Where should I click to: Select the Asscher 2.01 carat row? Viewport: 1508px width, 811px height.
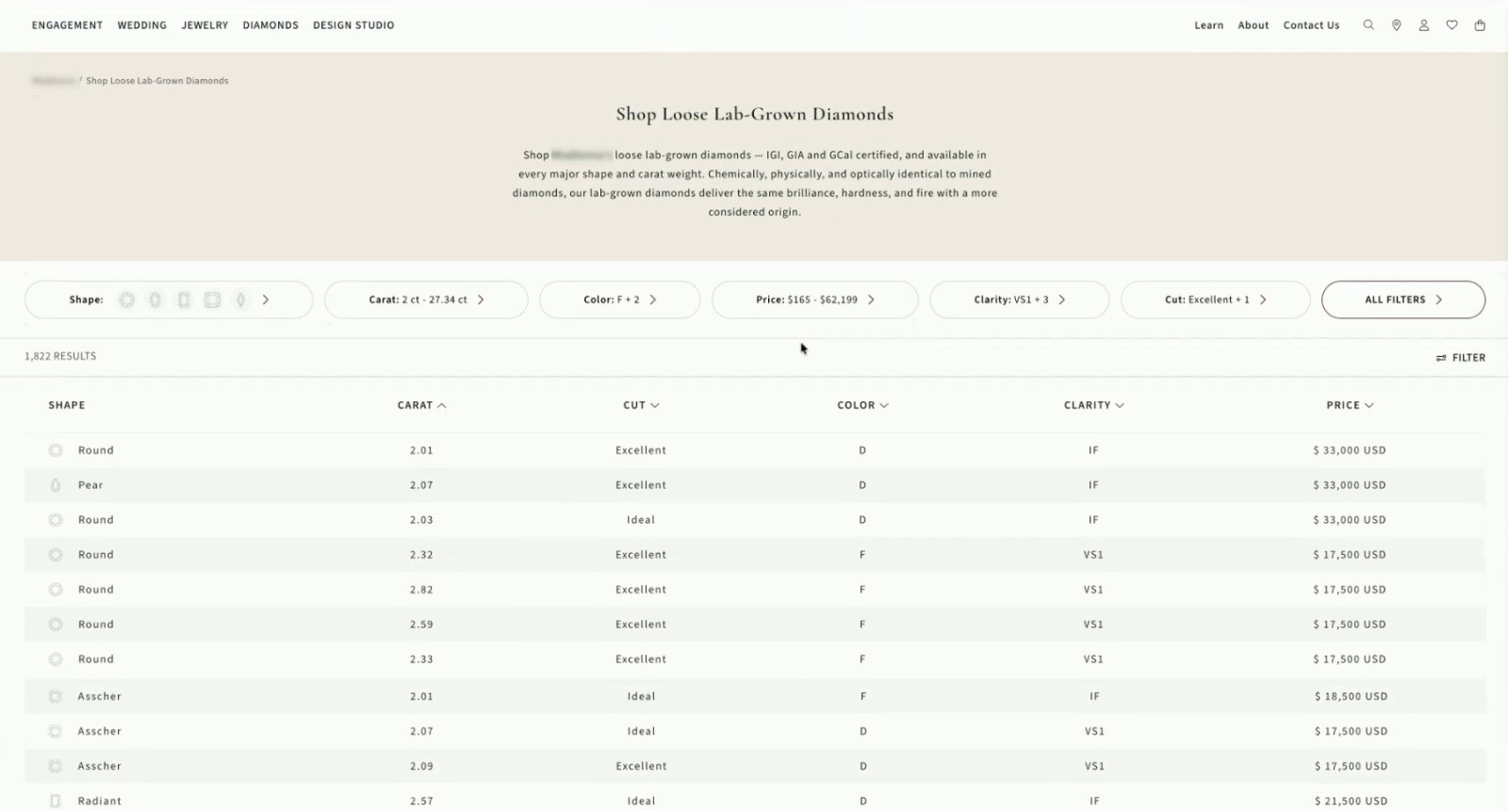pyautogui.click(x=755, y=696)
